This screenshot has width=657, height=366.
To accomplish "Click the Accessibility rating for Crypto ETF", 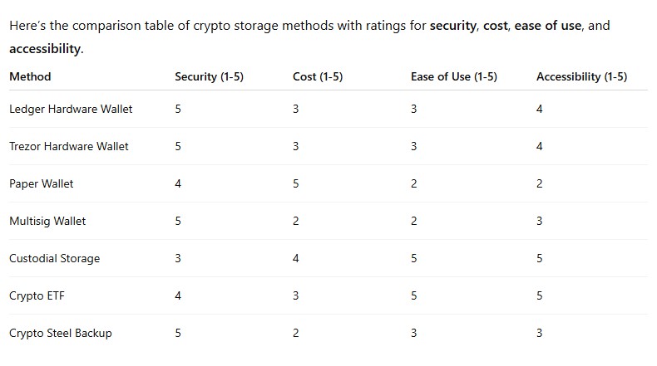I will point(540,295).
